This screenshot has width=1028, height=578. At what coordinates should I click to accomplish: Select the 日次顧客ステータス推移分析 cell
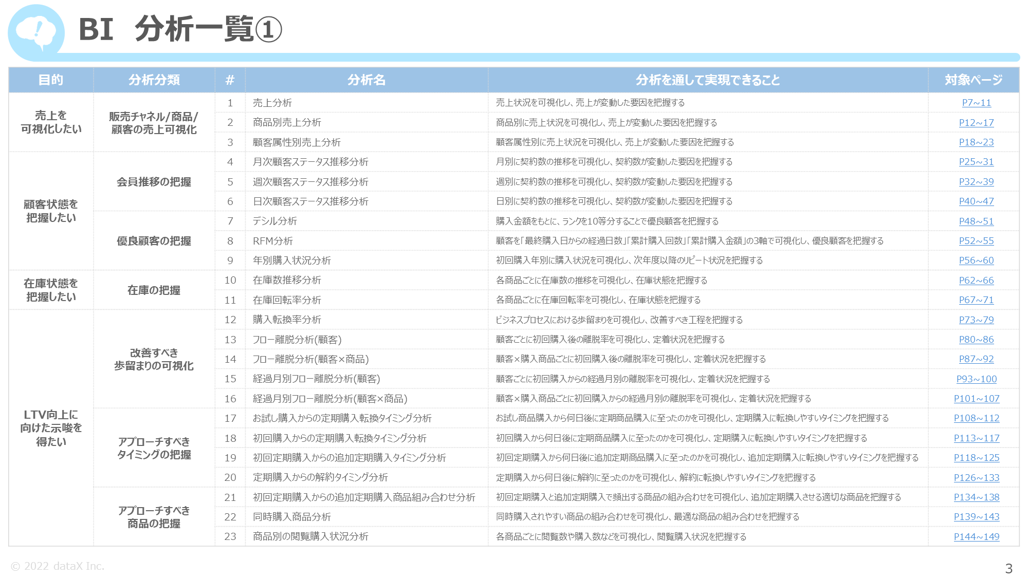(x=366, y=201)
